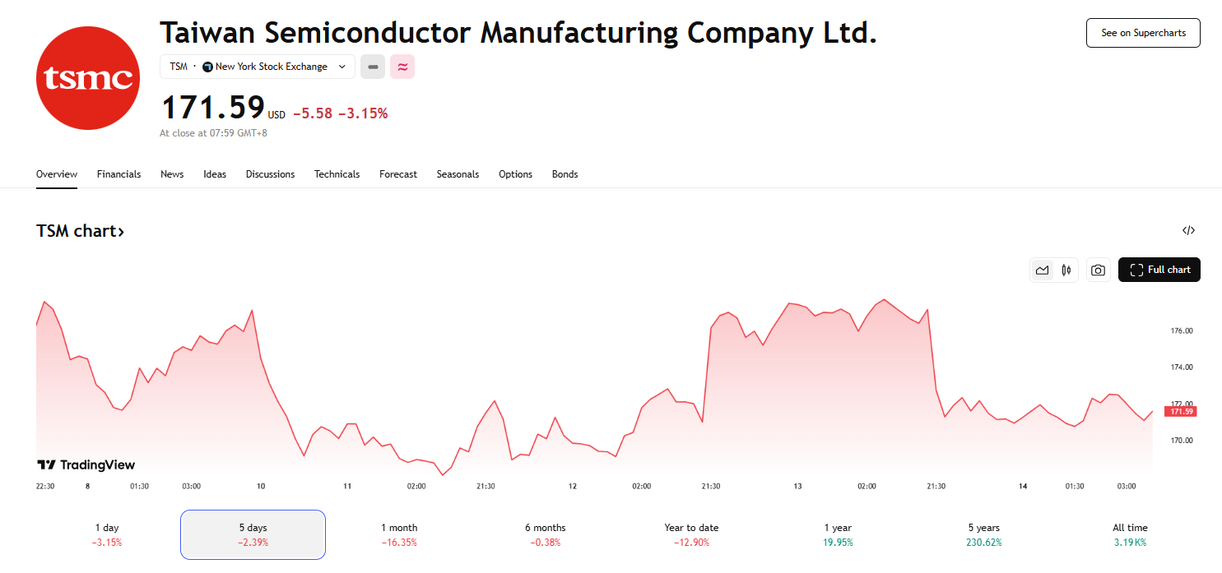Image resolution: width=1222 pixels, height=573 pixels.
Task: Switch to the Financials tab
Action: click(x=118, y=174)
